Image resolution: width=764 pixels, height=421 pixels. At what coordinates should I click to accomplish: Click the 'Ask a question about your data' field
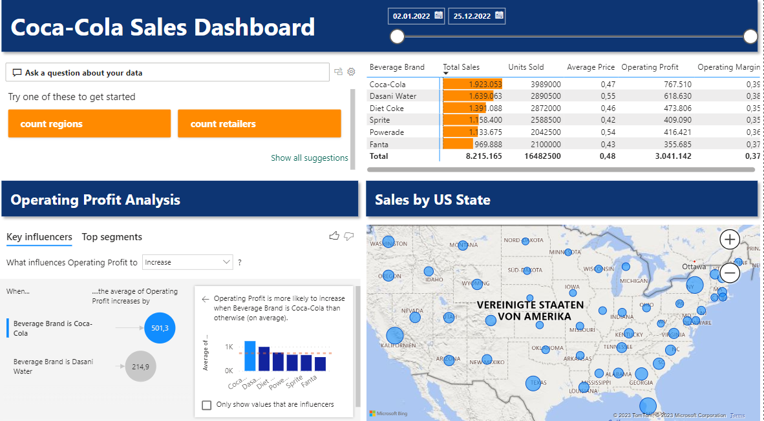coord(168,72)
